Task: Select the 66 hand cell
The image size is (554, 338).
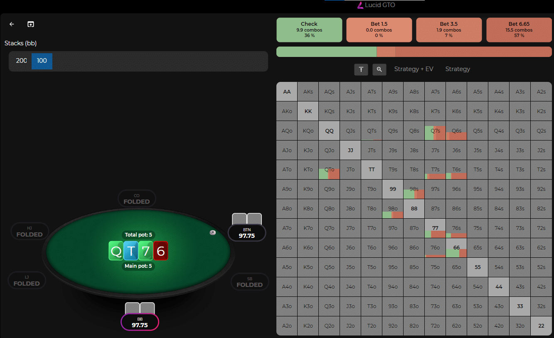Action: tap(456, 248)
